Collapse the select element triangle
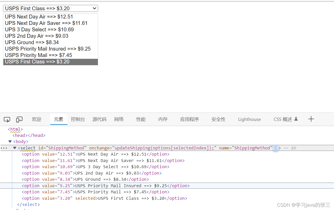334x210 pixels. [15, 148]
